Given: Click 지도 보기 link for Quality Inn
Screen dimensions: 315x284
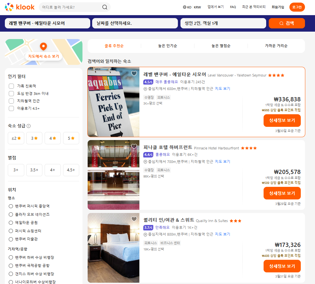Looking at the screenshot, I should click(x=223, y=234).
